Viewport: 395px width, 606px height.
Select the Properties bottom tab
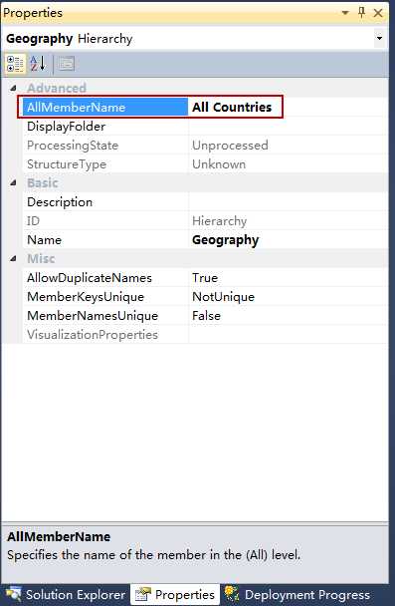(175, 594)
